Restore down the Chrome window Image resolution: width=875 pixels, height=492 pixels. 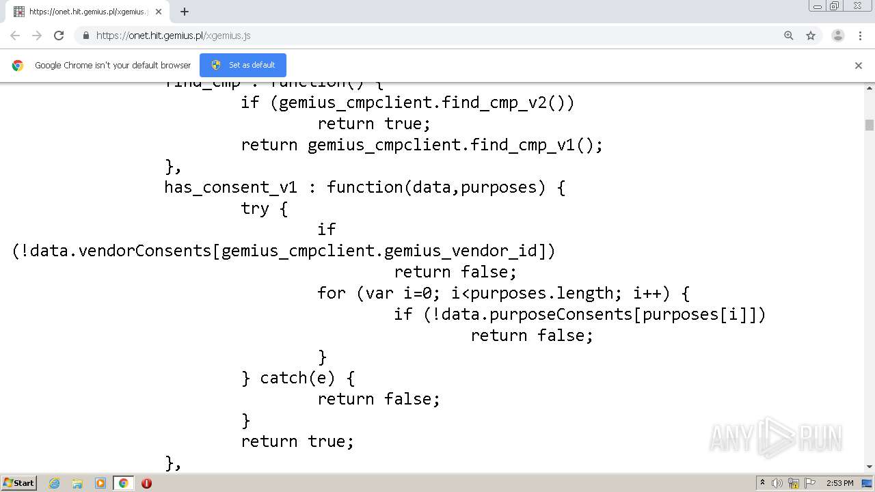point(835,5)
